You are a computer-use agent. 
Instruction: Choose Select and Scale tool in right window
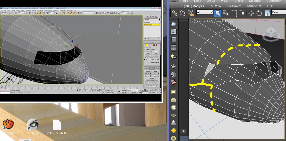point(267,13)
